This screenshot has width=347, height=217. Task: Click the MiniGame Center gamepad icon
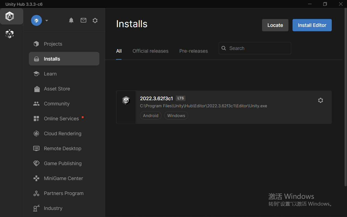(x=36, y=178)
